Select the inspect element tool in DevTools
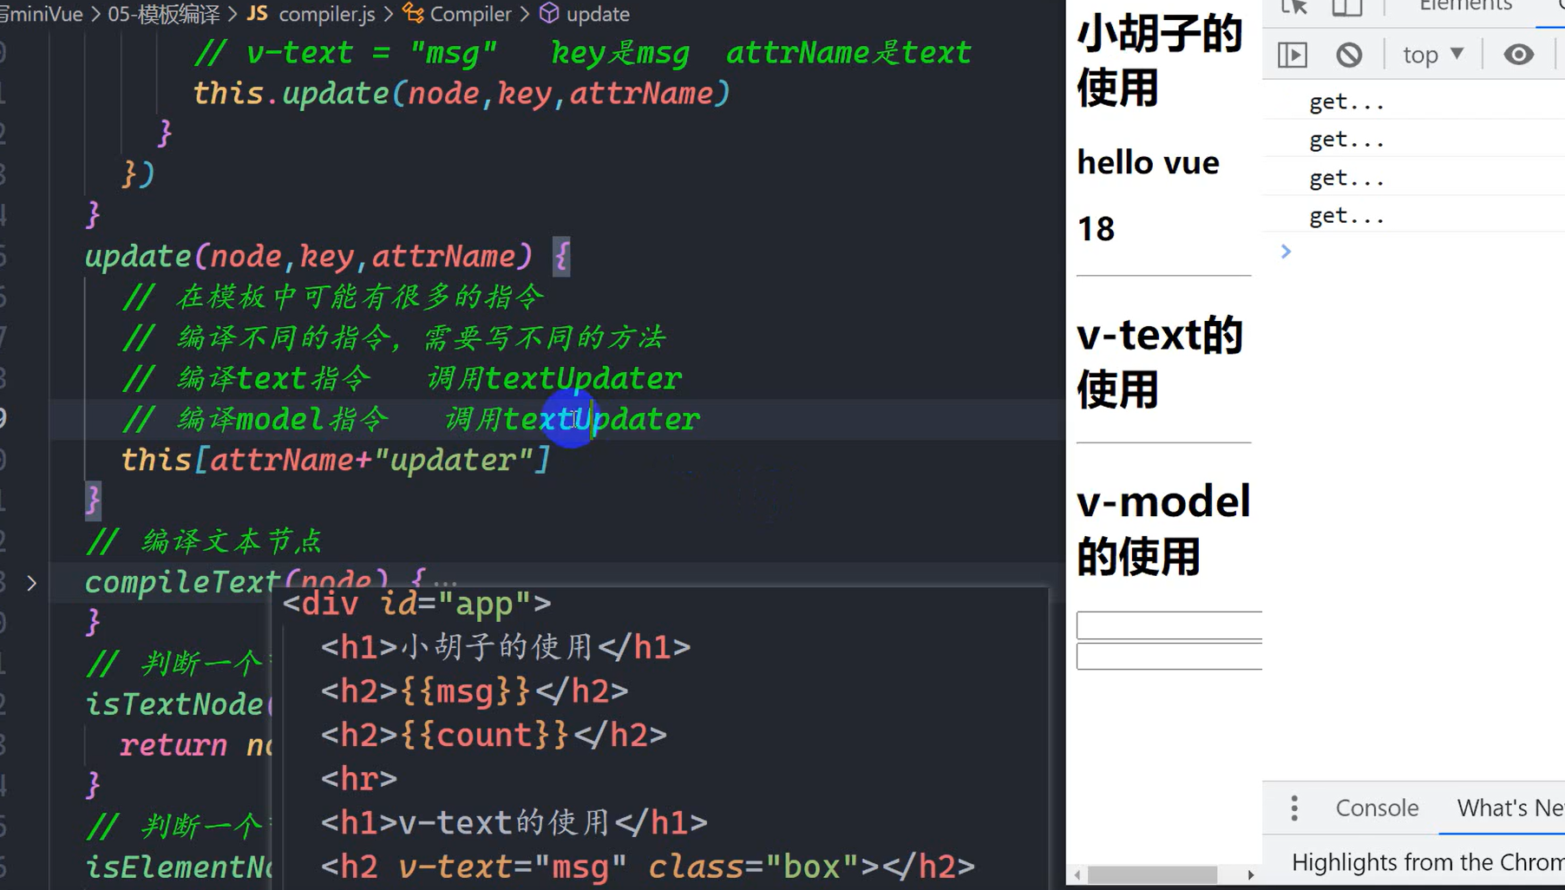This screenshot has height=890, width=1565. click(1293, 7)
